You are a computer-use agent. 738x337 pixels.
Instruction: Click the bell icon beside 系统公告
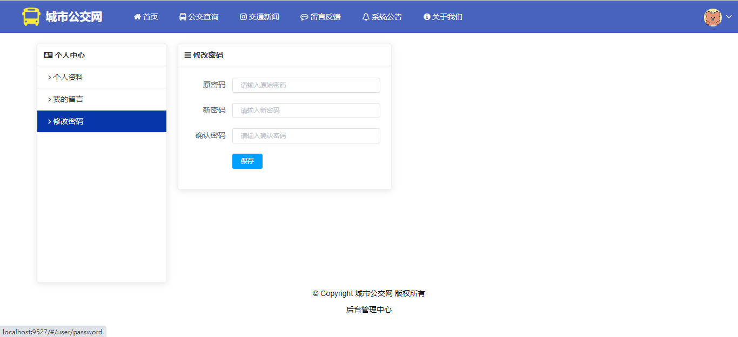pyautogui.click(x=366, y=17)
